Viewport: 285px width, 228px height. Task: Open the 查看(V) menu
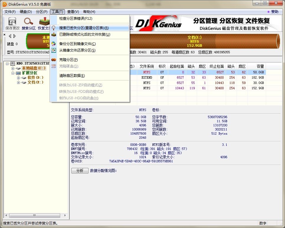click(x=72, y=12)
